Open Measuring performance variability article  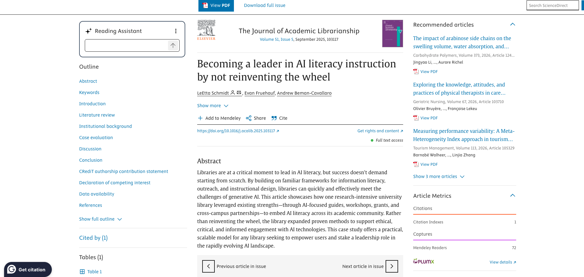pos(464,135)
